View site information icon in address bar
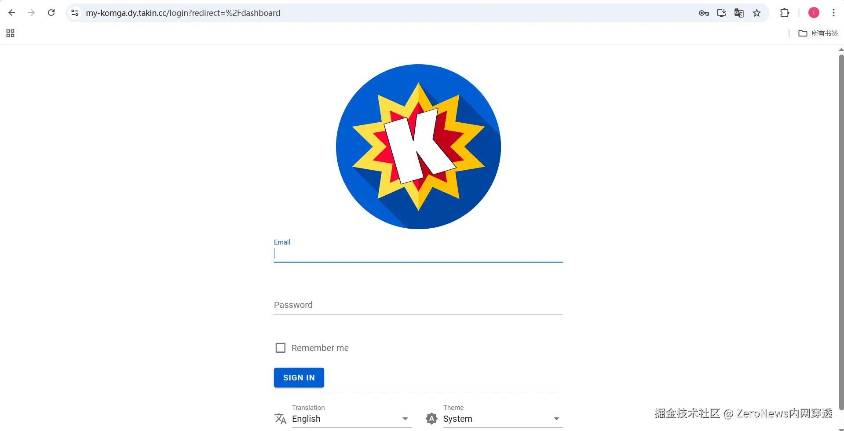Viewport: 844px width, 431px height. click(75, 13)
